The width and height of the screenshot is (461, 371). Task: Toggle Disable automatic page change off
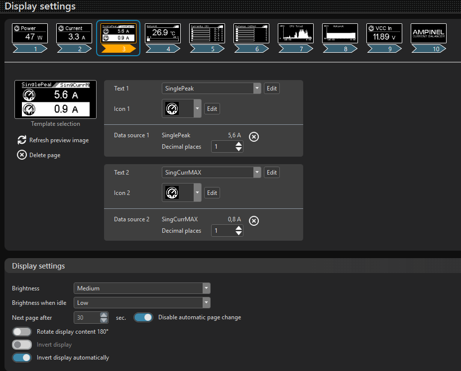coord(143,317)
